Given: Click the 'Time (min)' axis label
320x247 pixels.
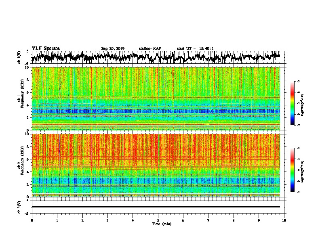Looking at the screenshot, I should (x=162, y=224).
